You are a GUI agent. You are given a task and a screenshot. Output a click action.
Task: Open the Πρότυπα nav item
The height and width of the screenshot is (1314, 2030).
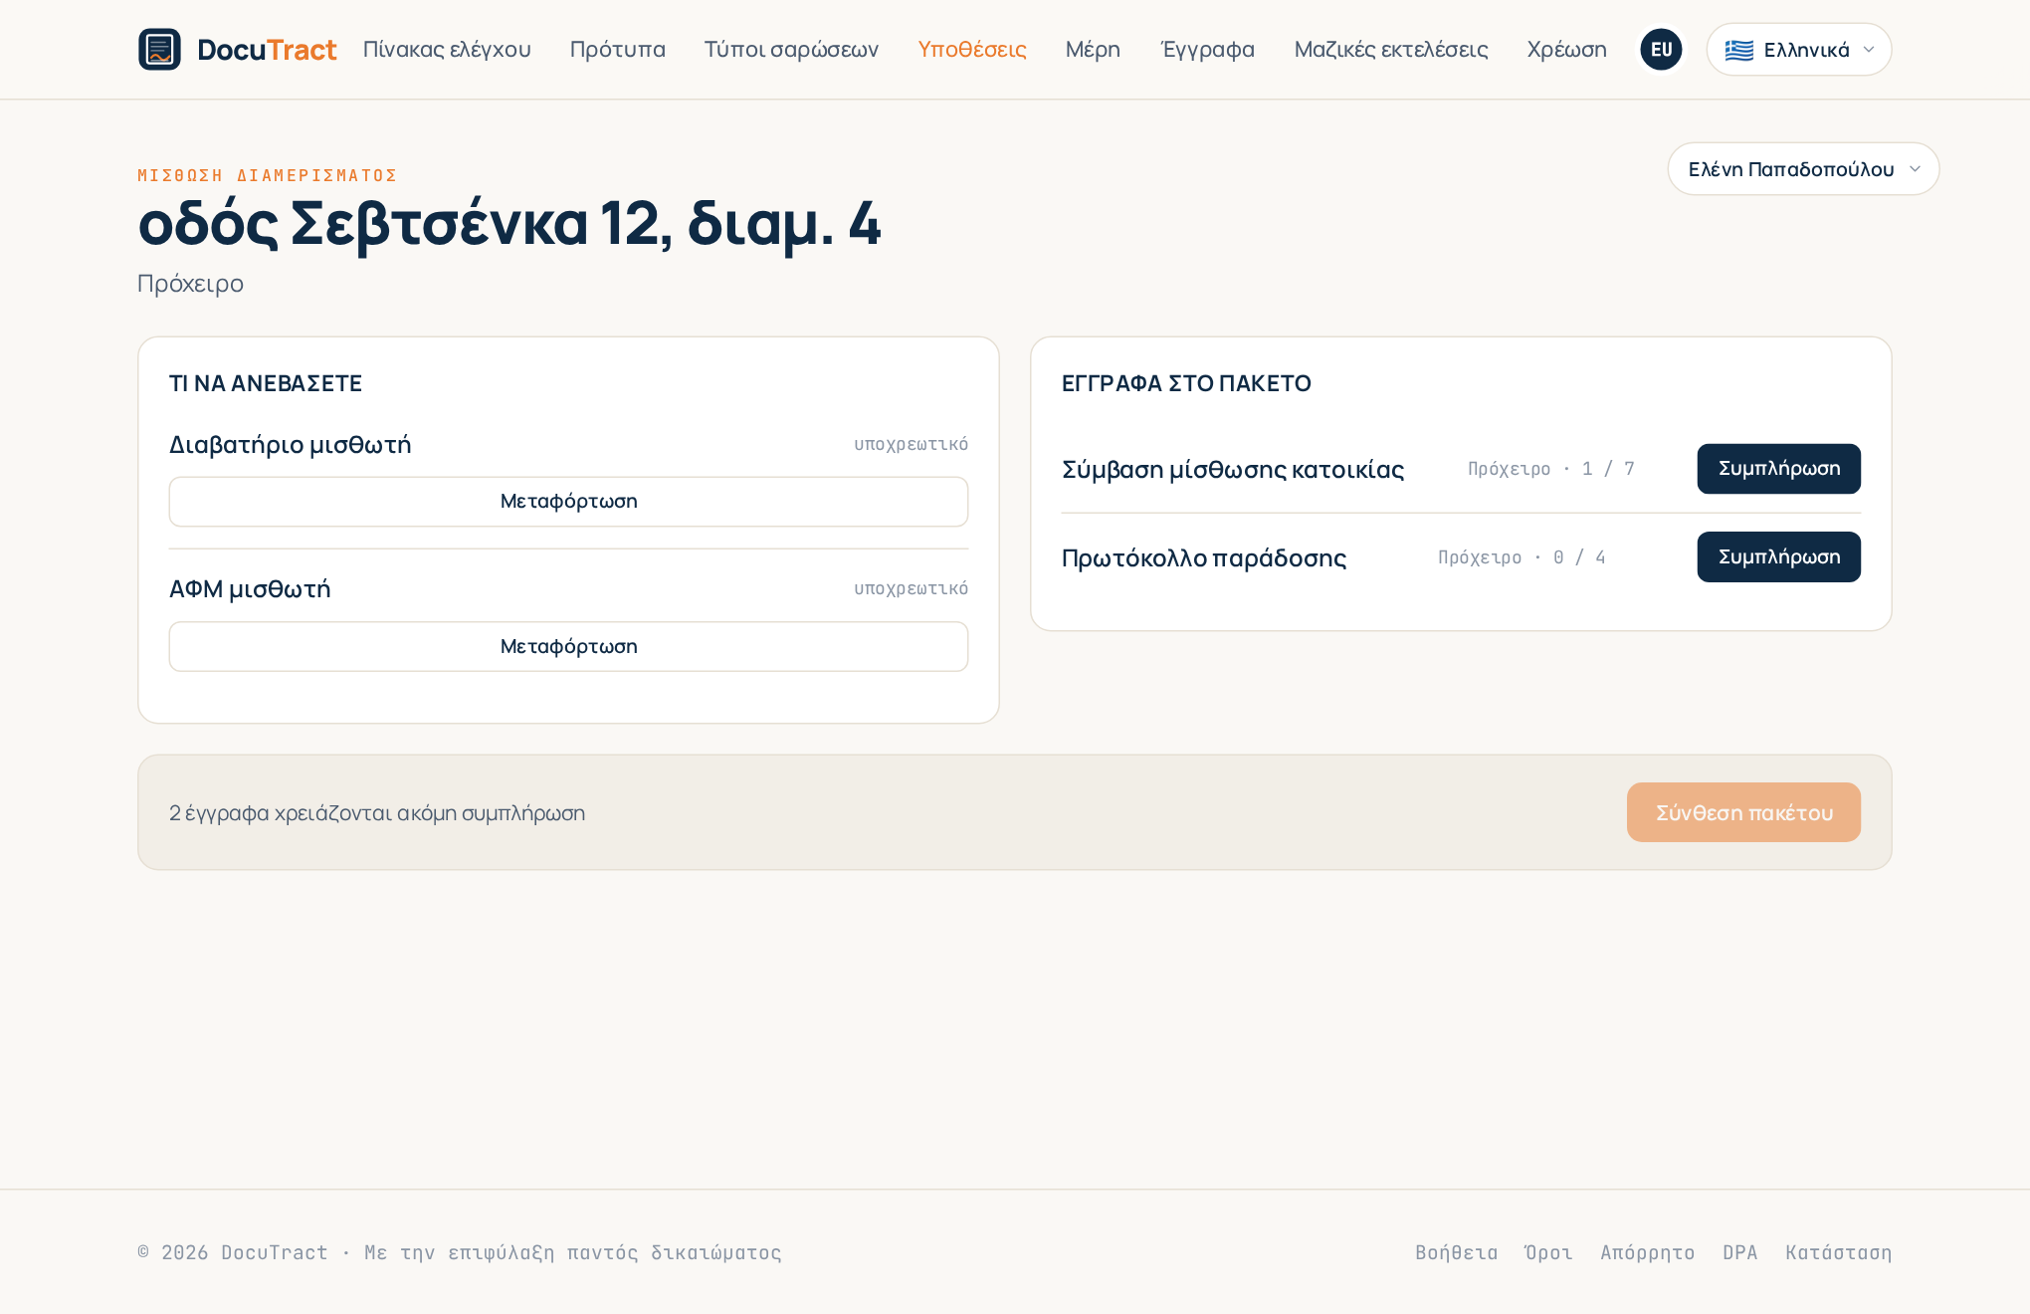coord(617,49)
